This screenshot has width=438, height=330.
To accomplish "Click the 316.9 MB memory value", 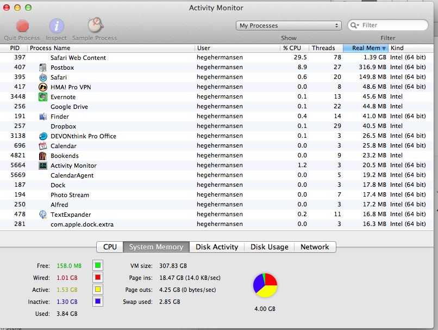I will point(373,67).
